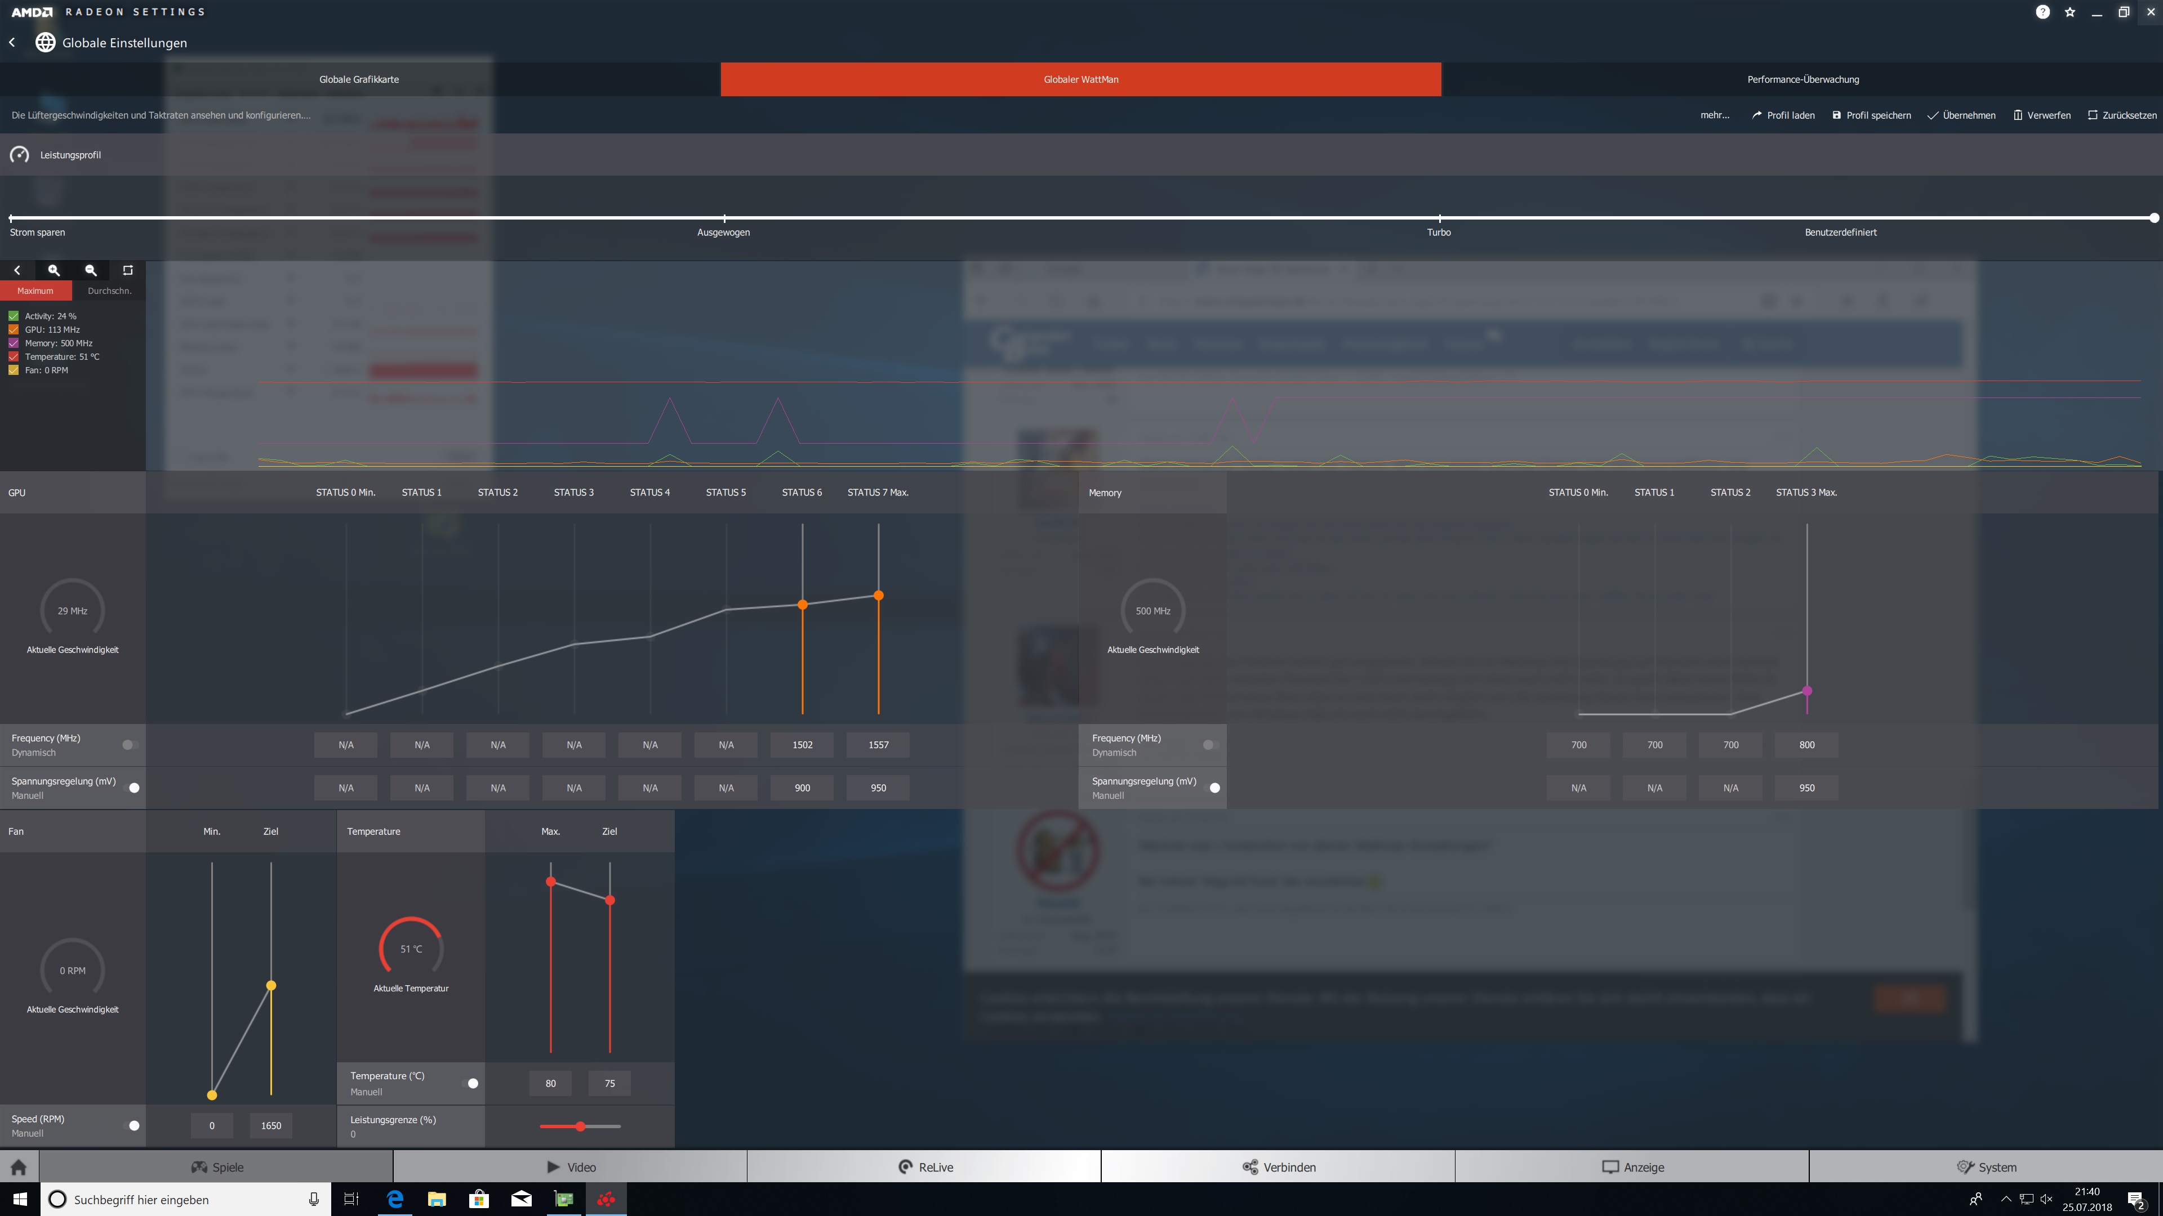Screen dimensions: 2163x1216
Task: Switch to Performance-Überwachung tab
Action: click(1802, 79)
